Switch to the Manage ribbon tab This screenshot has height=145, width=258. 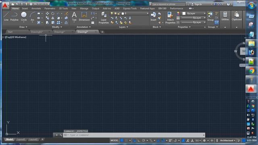coord(84,8)
